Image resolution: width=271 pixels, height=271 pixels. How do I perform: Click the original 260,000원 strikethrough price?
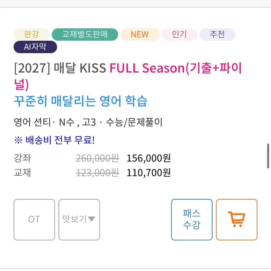(98, 158)
